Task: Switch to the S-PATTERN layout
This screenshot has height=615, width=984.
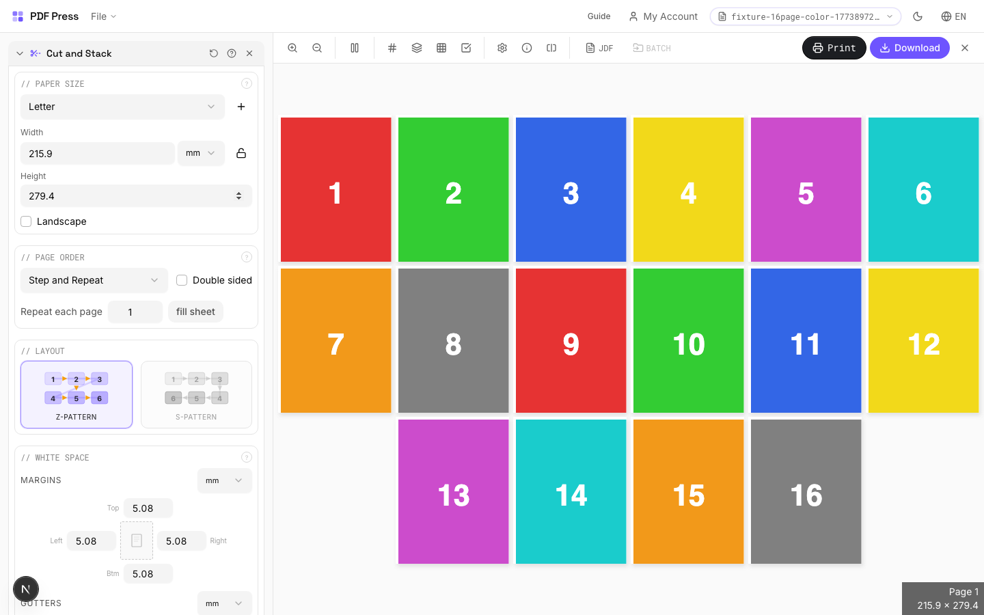Action: pyautogui.click(x=196, y=394)
